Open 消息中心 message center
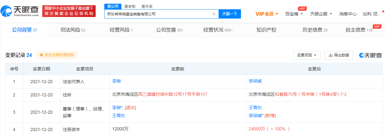The height and width of the screenshot is (135, 385). point(348,14)
